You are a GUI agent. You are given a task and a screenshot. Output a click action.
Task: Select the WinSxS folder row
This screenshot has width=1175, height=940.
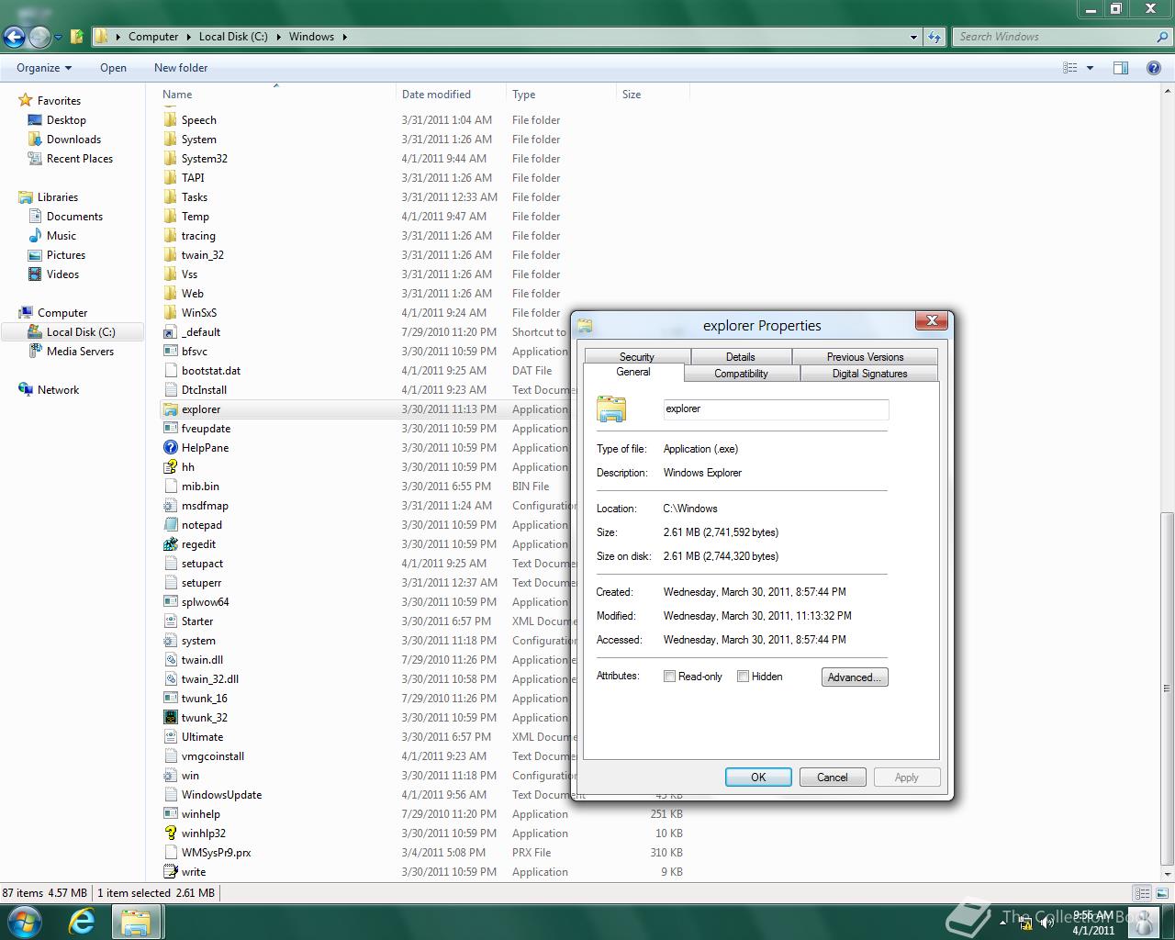point(422,313)
